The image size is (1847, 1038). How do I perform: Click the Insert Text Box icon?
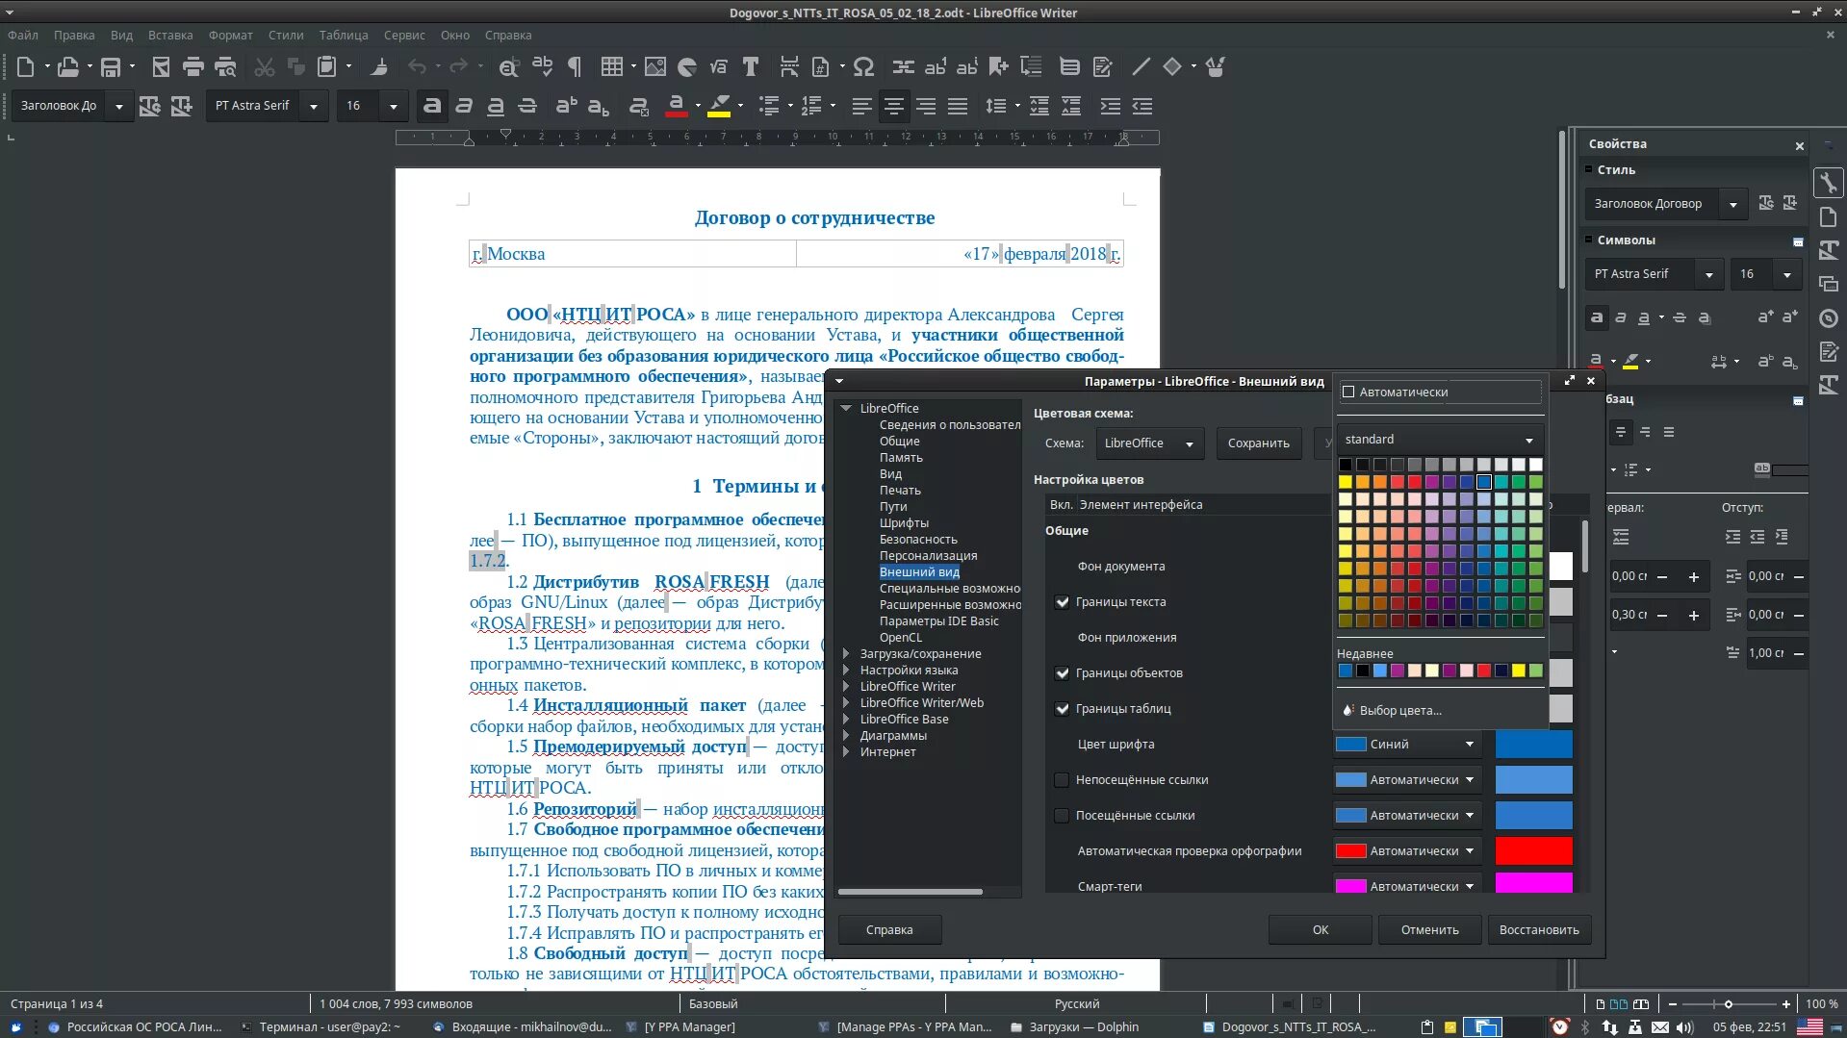[751, 66]
